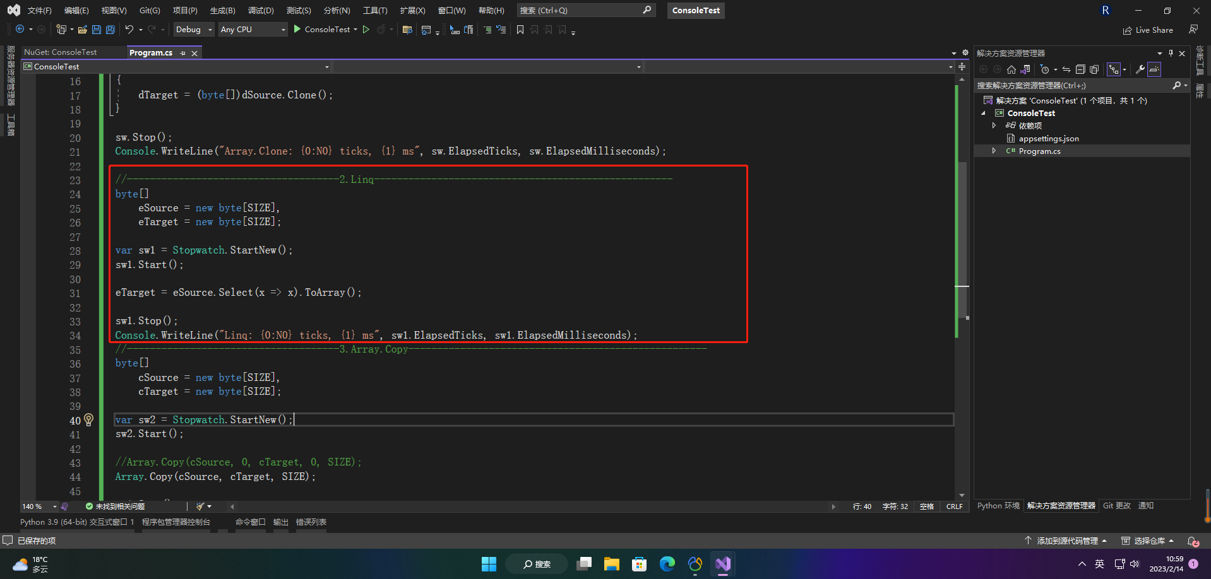Image resolution: width=1211 pixels, height=579 pixels.
Task: Click Pending Changes Filter clock icon
Action: click(1045, 69)
